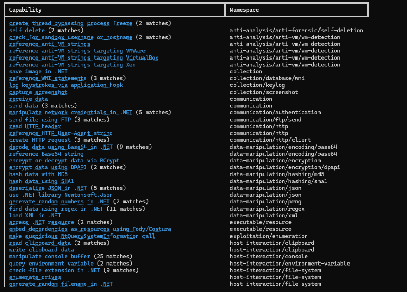Open 'embed dependencies as resources using Fody/Costura' link
Viewport: 407px width, 292px height.
click(90, 229)
